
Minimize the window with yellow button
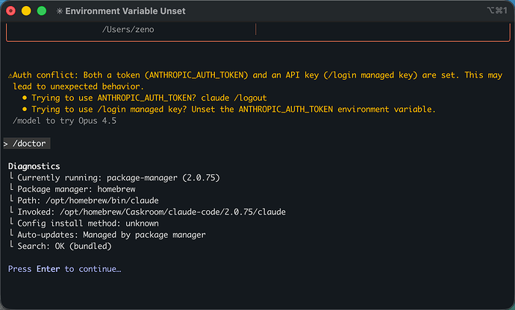[x=26, y=11]
